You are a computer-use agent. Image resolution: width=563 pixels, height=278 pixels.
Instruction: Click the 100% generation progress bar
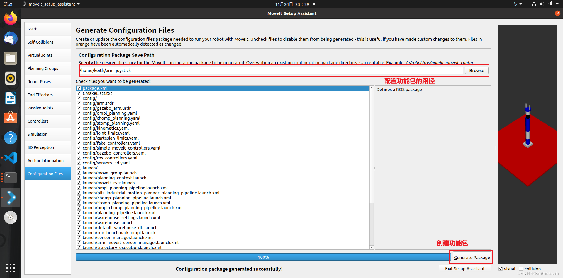263,257
